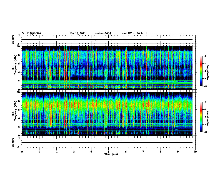Click inside the ch.2 spectrogram panel
This screenshot has height=170, width=220.
point(107,114)
